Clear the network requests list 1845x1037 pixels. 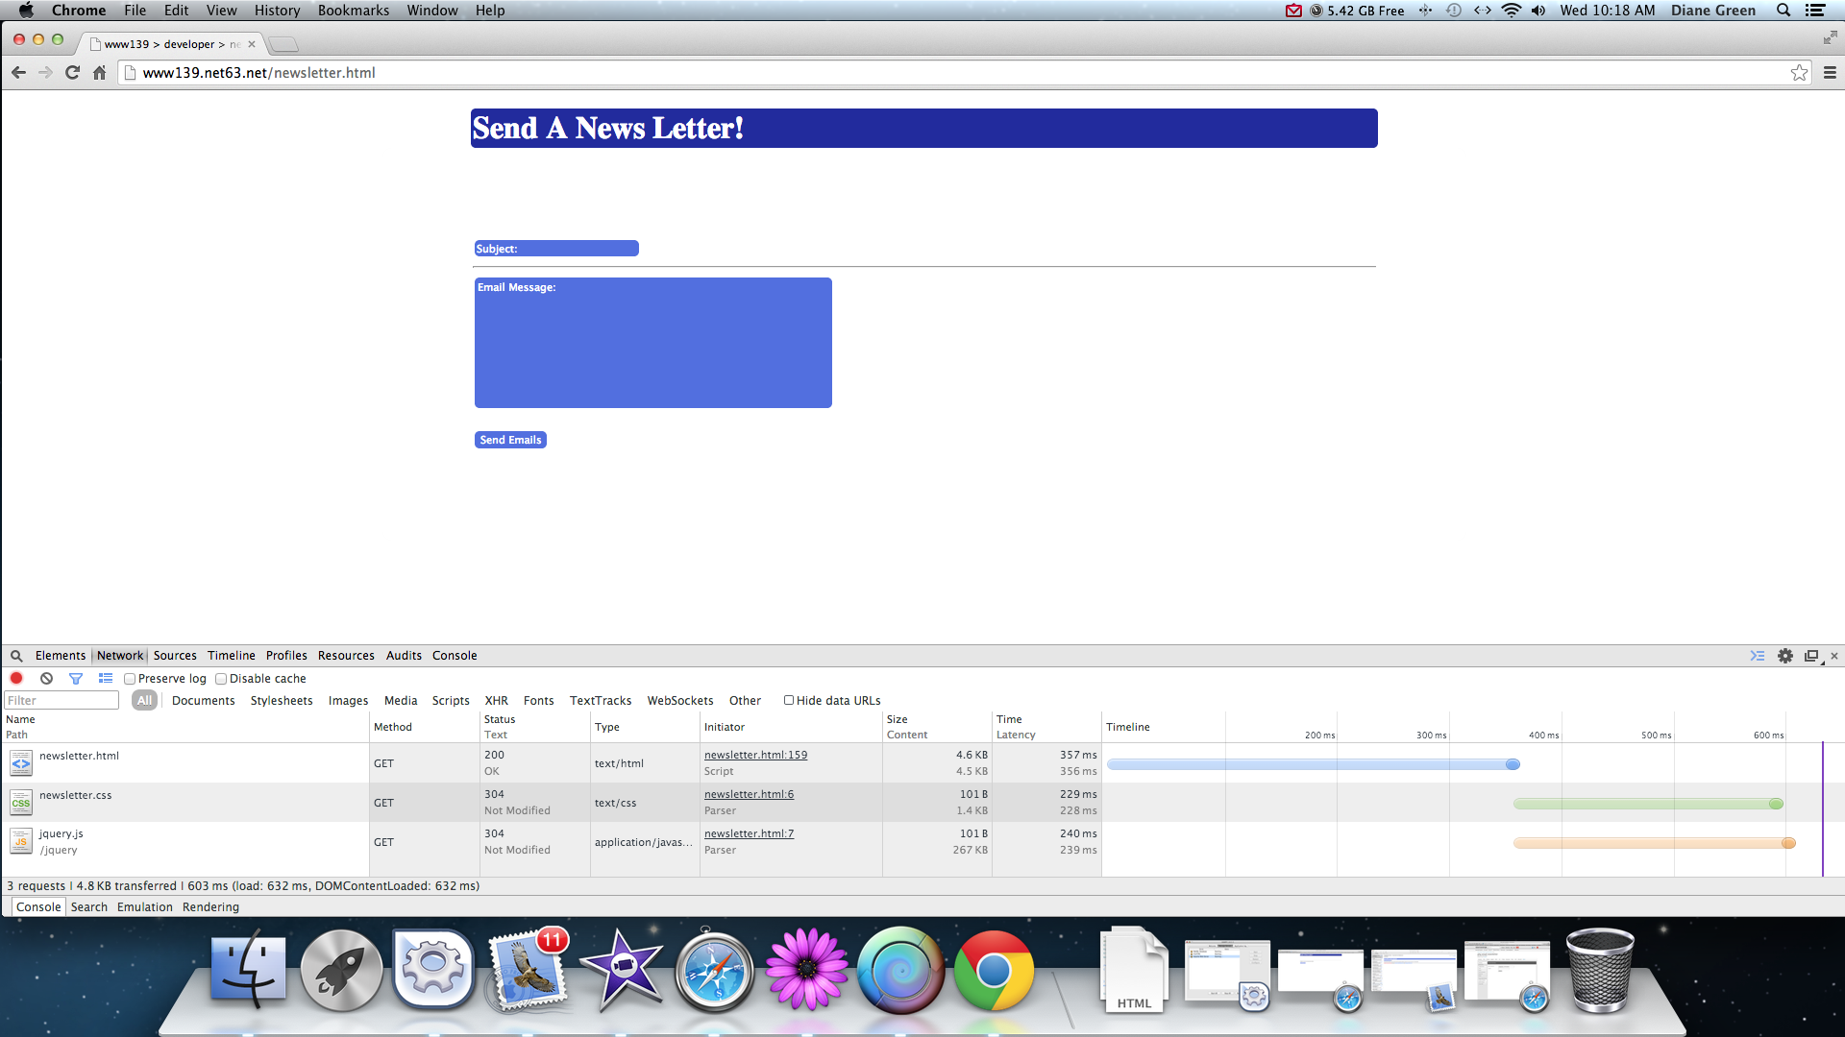click(x=46, y=678)
